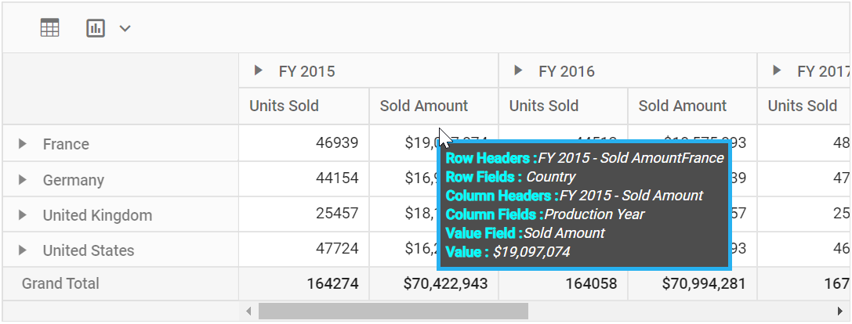
Task: Expand the Germany row
Action: pyautogui.click(x=22, y=180)
